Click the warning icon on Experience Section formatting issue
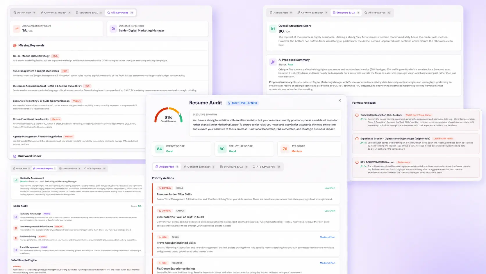486x274 pixels. [357, 139]
